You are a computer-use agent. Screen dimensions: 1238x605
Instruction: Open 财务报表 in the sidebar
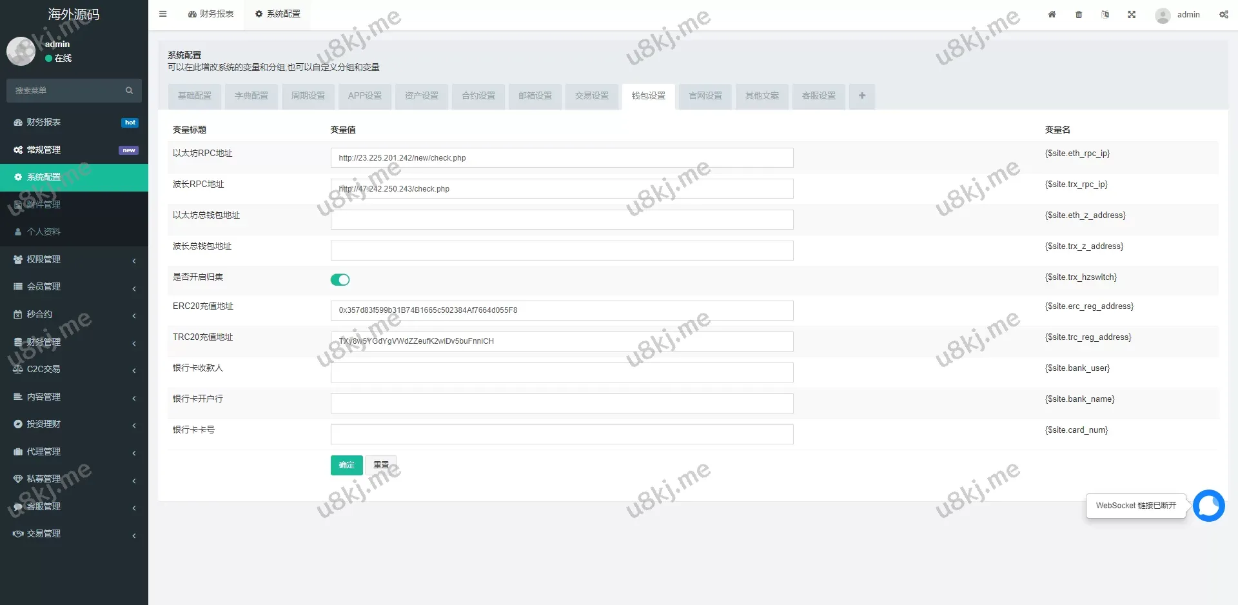44,122
